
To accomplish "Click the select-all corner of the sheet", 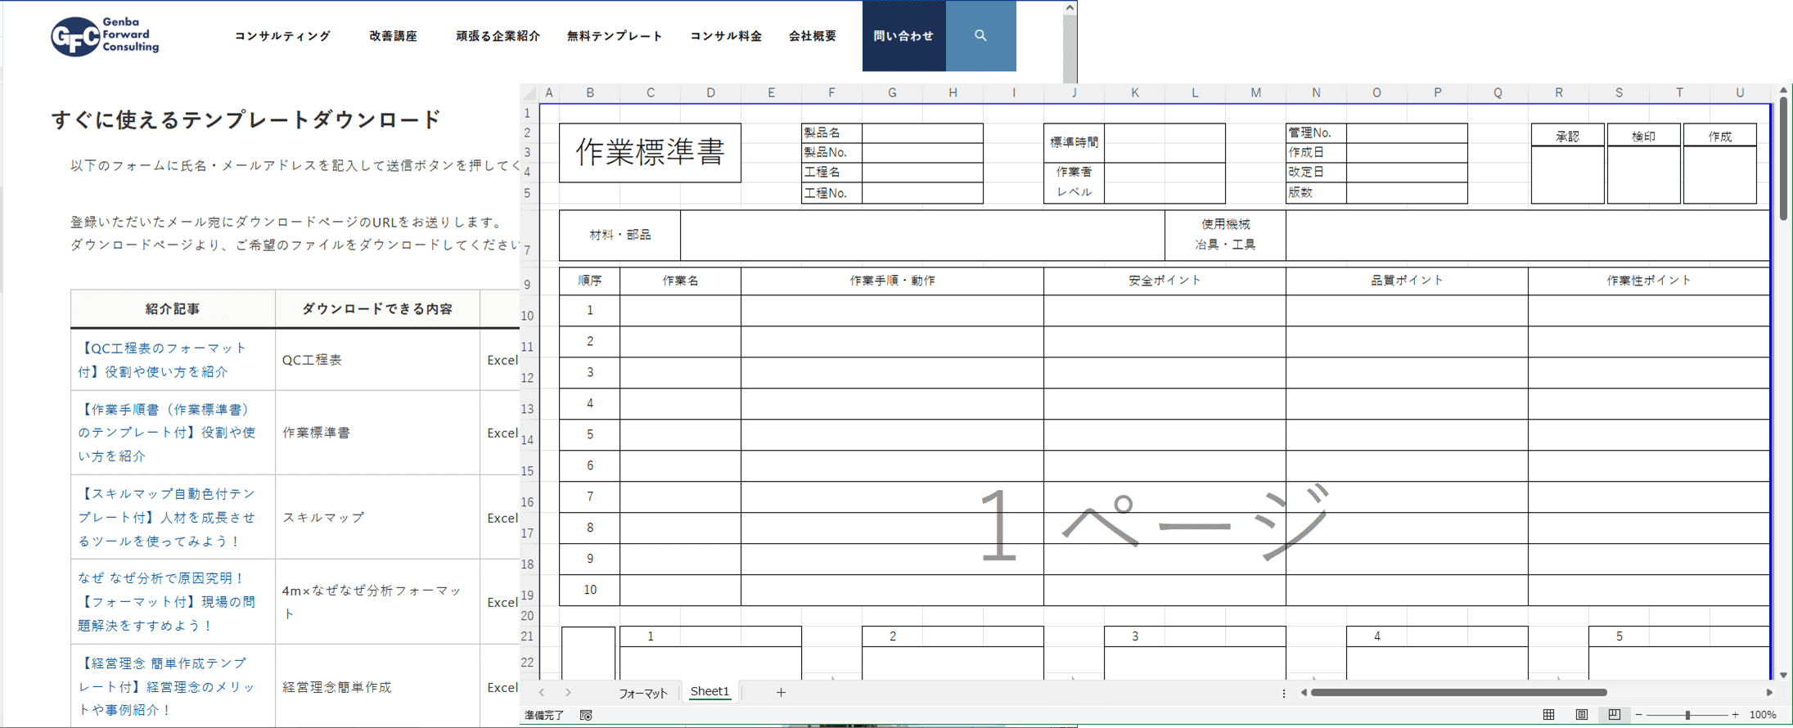I will click(x=529, y=92).
